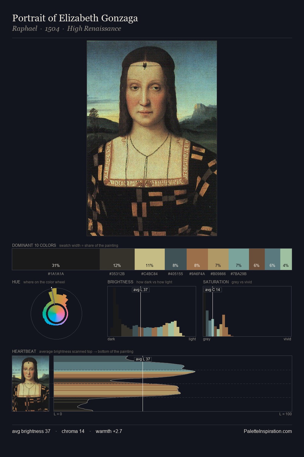Click the "dark" axis label
The width and height of the screenshot is (304, 457).
(111, 339)
